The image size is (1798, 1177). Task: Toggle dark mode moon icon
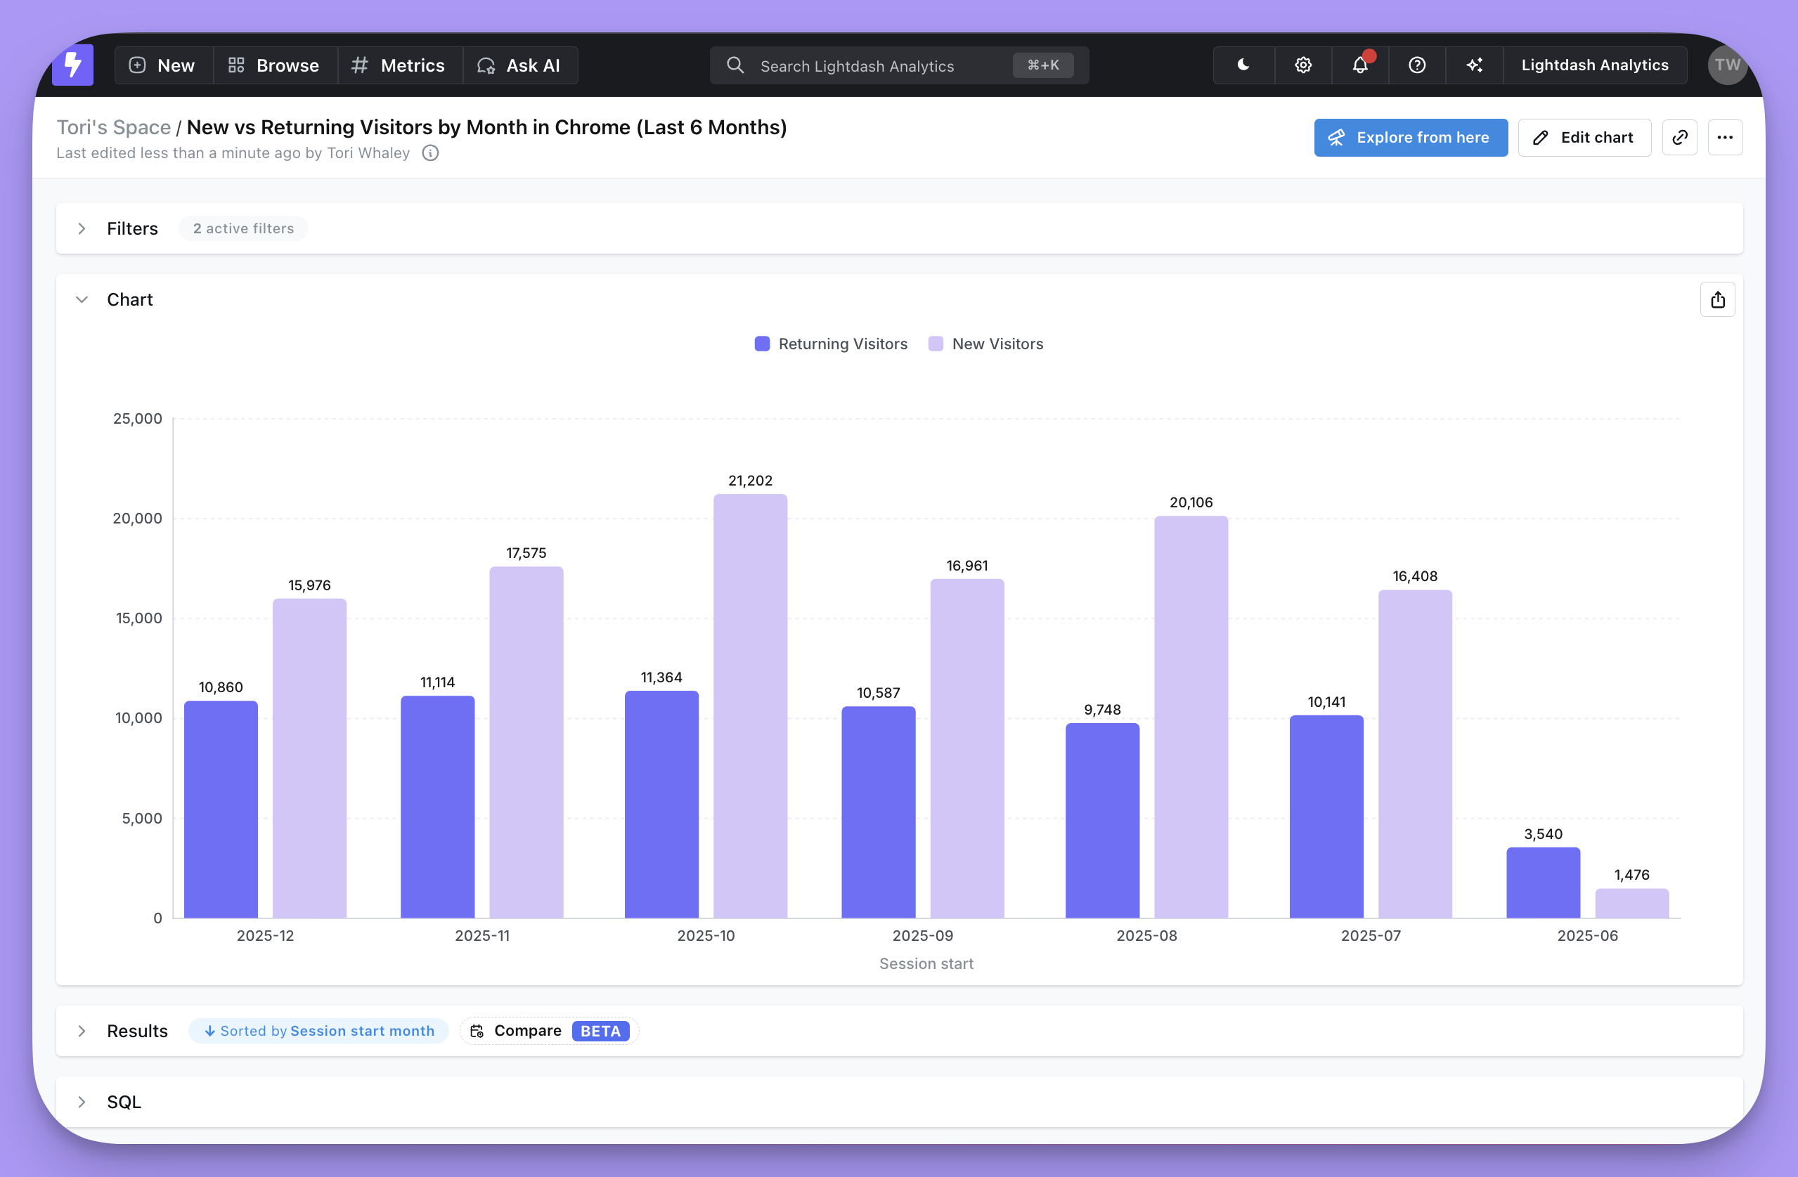click(x=1243, y=65)
